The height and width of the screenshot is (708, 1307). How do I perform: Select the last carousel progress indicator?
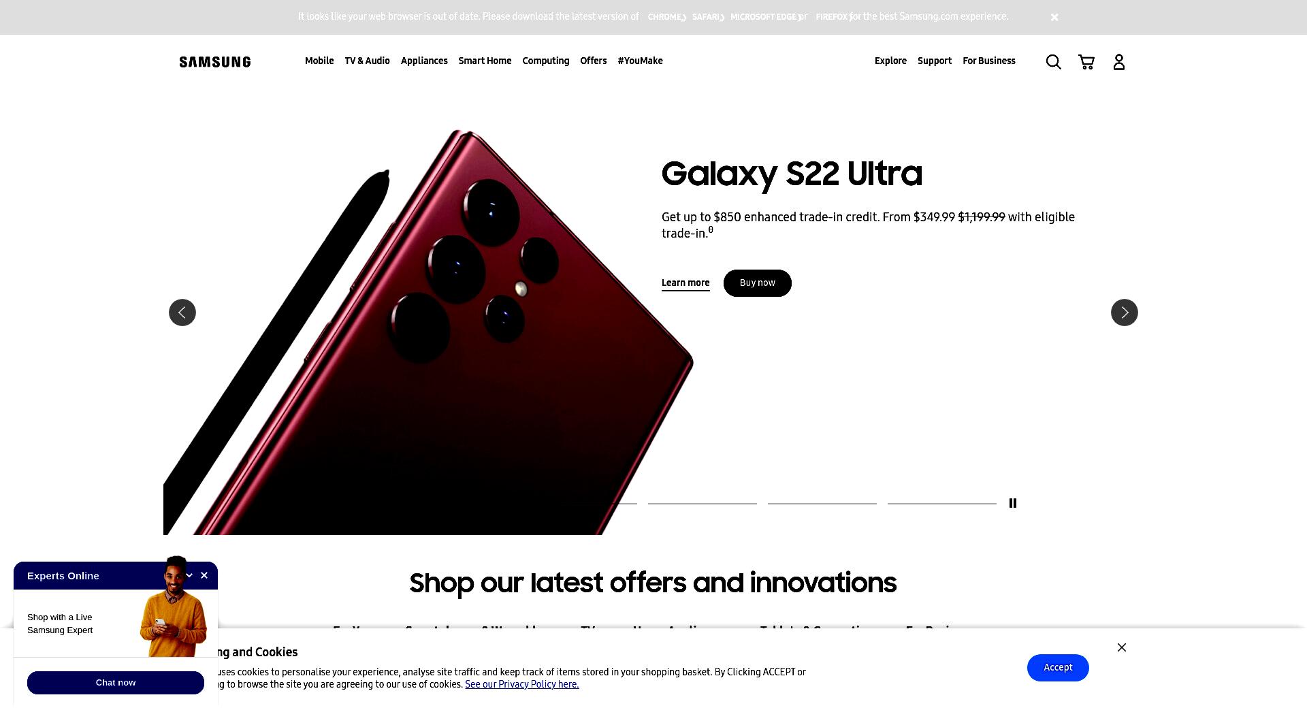(x=942, y=503)
